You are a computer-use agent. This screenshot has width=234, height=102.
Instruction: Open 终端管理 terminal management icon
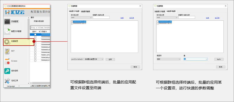coord(7,22)
